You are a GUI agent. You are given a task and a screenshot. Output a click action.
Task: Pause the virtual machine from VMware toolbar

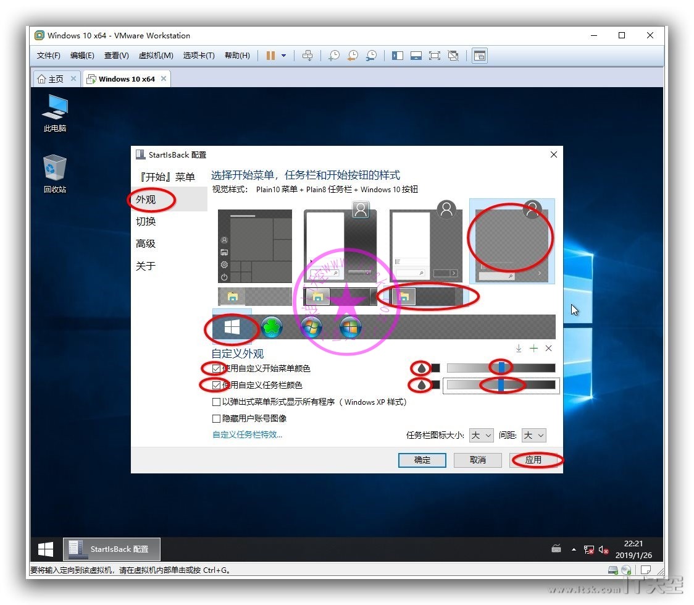tap(270, 56)
